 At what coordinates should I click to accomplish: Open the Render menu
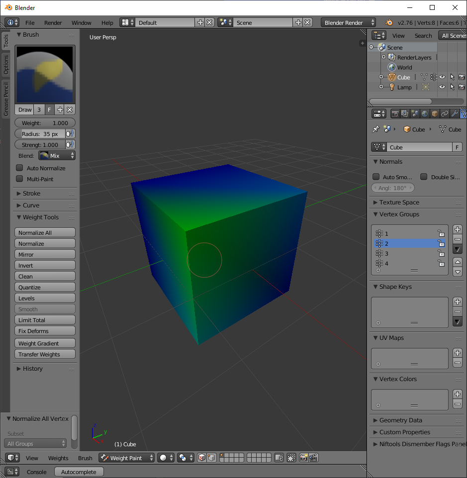(53, 23)
